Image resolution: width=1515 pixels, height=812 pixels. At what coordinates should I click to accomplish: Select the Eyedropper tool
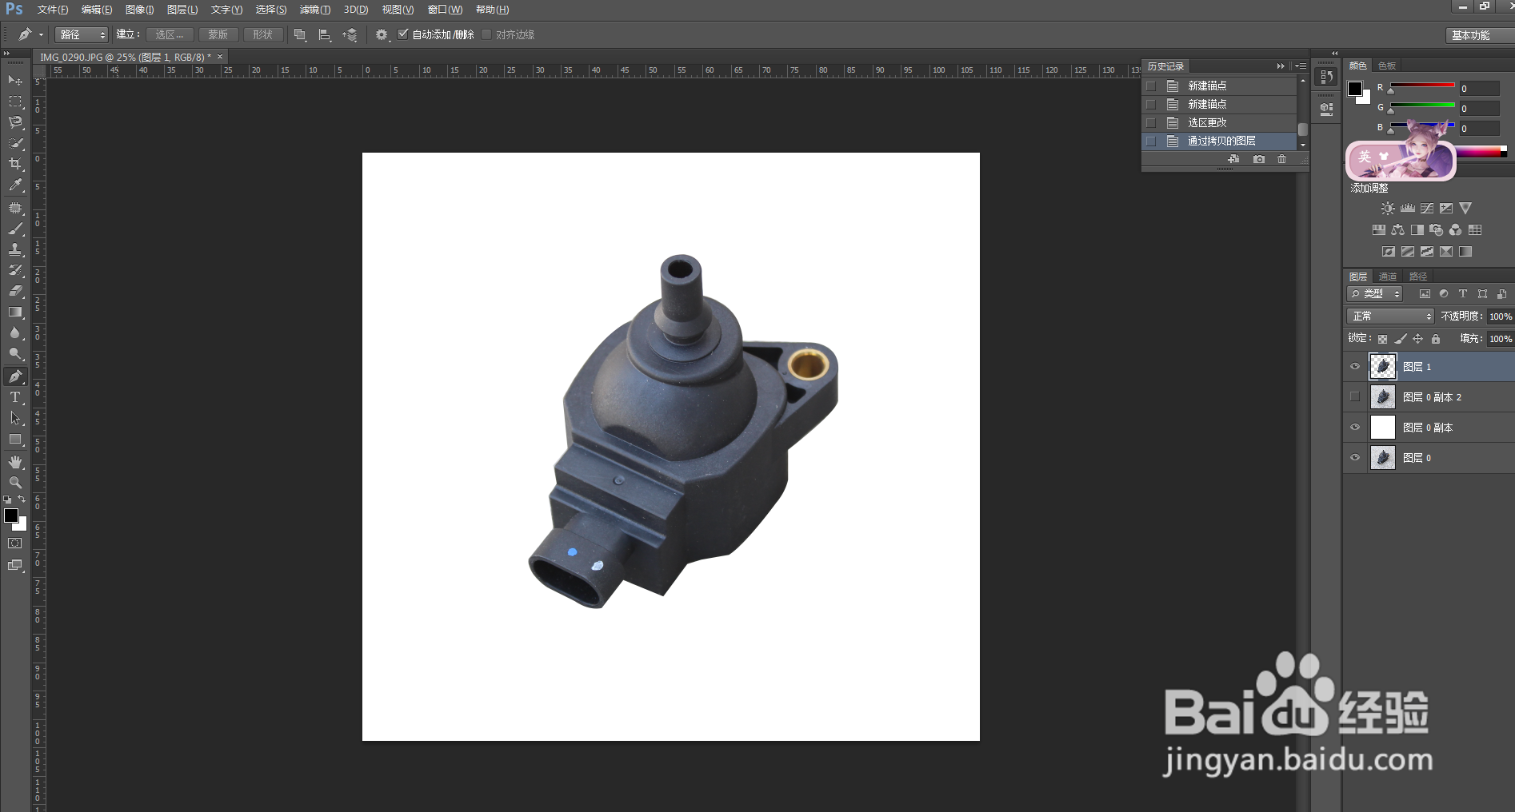15,185
